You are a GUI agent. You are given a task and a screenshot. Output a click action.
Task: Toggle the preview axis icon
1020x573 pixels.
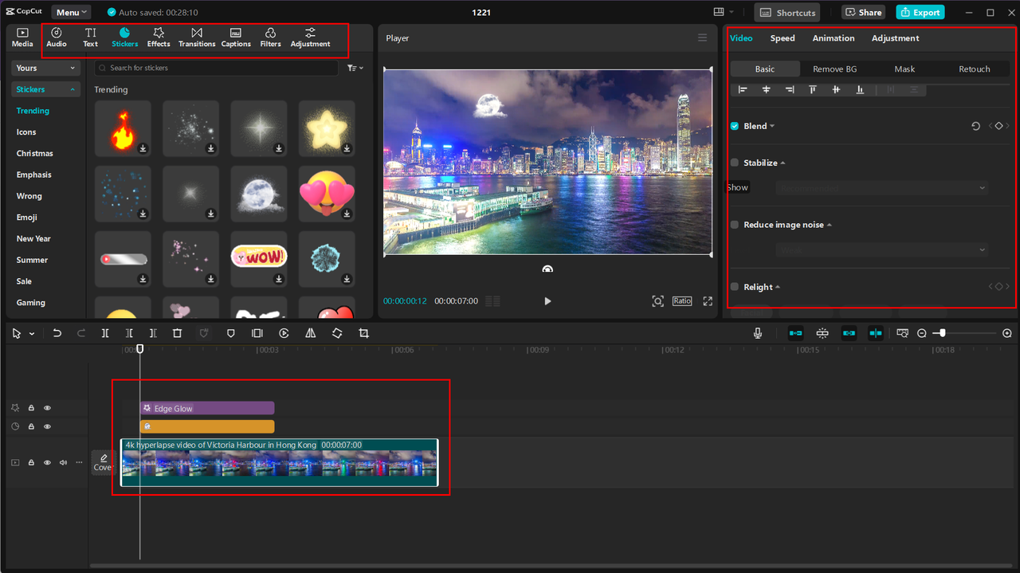[x=876, y=333]
